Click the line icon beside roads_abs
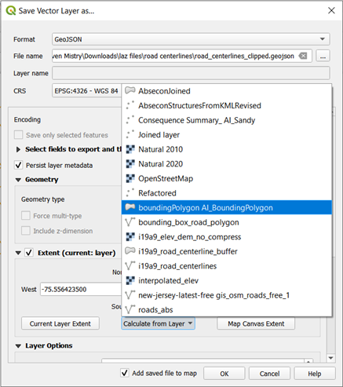Image resolution: width=343 pixels, height=387 pixels. click(x=130, y=309)
